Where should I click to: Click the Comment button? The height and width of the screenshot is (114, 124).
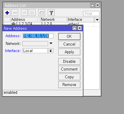[69, 69]
